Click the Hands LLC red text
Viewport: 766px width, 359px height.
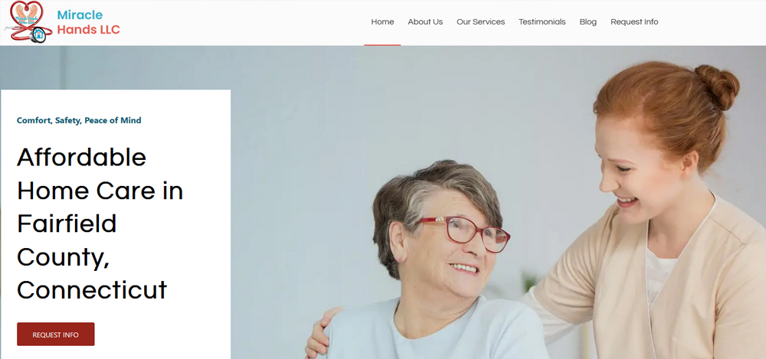tap(88, 30)
